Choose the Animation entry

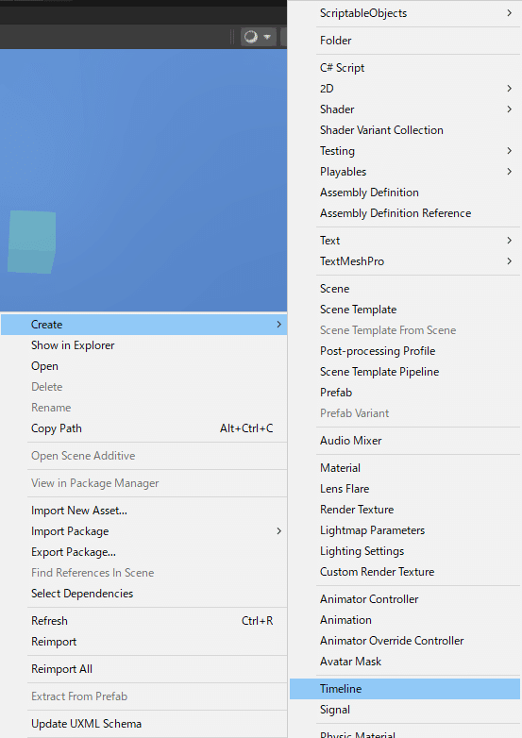click(x=346, y=620)
